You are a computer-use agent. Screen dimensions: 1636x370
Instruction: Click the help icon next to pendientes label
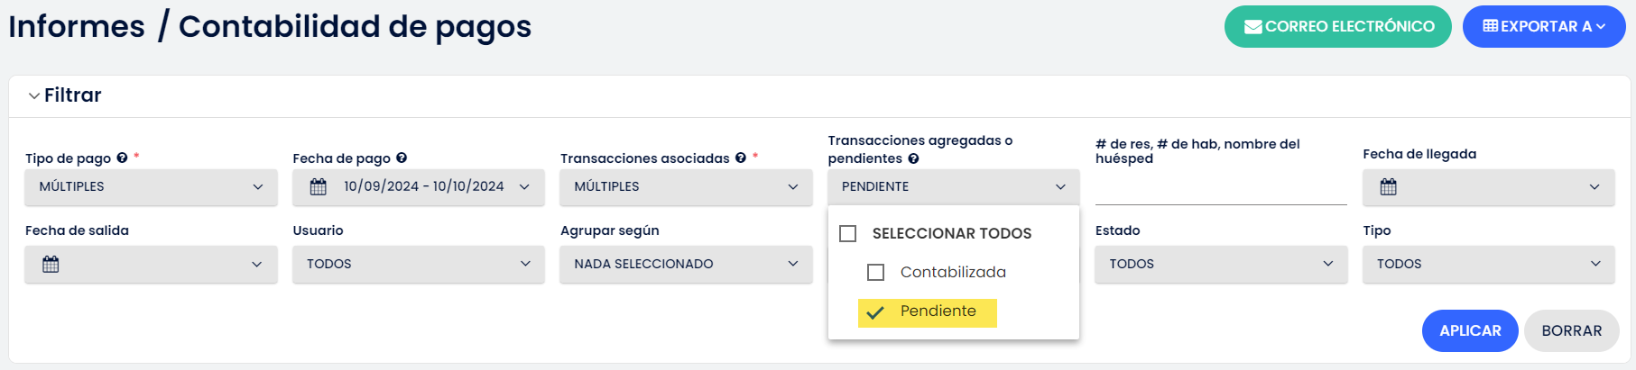pyautogui.click(x=913, y=158)
